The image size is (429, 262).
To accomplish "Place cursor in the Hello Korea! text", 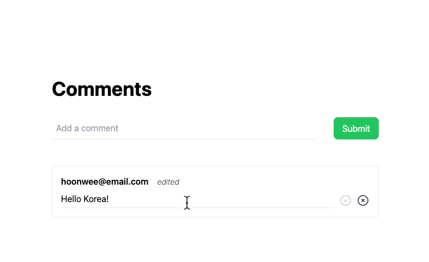I will tap(85, 199).
